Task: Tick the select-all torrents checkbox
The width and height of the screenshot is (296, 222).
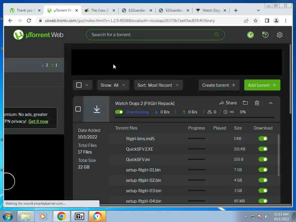Action: click(79, 85)
